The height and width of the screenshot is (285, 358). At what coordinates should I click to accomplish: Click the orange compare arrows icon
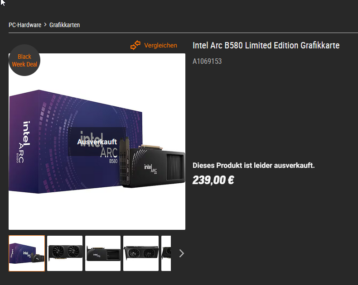click(135, 45)
